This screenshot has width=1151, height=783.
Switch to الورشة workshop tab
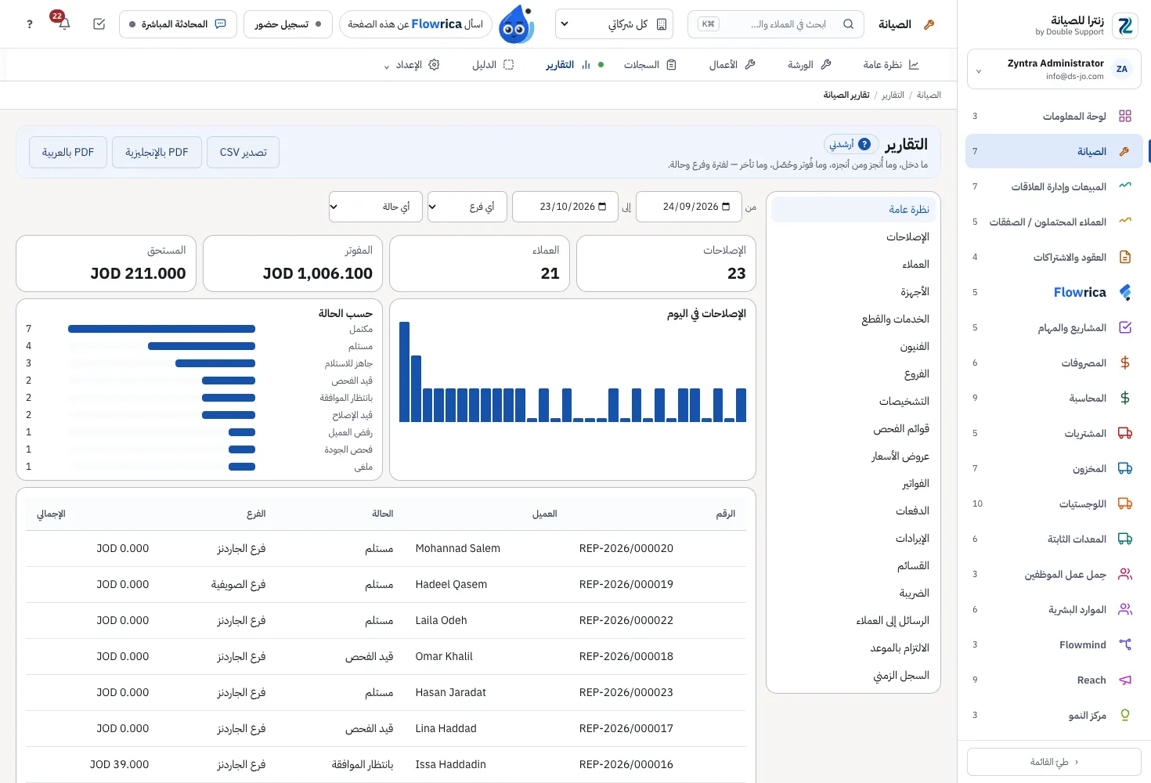810,65
